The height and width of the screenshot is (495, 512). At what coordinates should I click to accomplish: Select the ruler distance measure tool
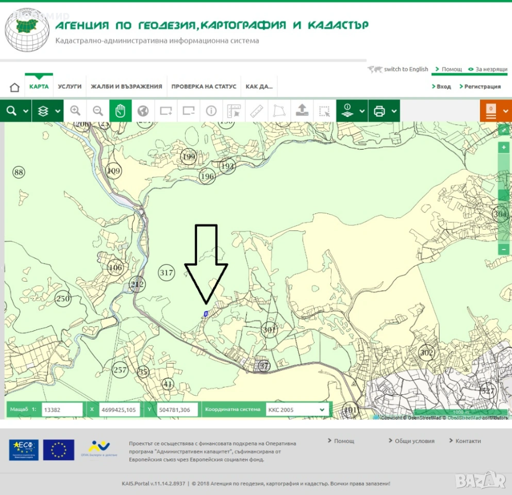[x=256, y=111]
